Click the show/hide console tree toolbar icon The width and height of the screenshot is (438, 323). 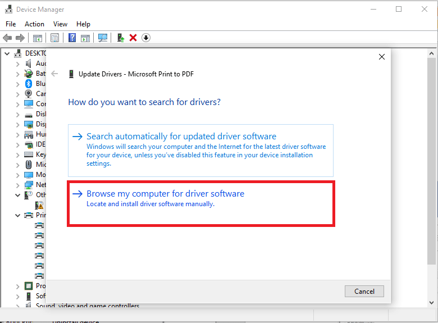[38, 38]
